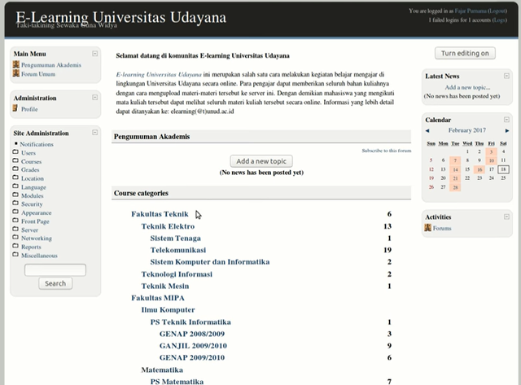Select calendar day 18
Viewport: 521px width, 385px height.
503,169
